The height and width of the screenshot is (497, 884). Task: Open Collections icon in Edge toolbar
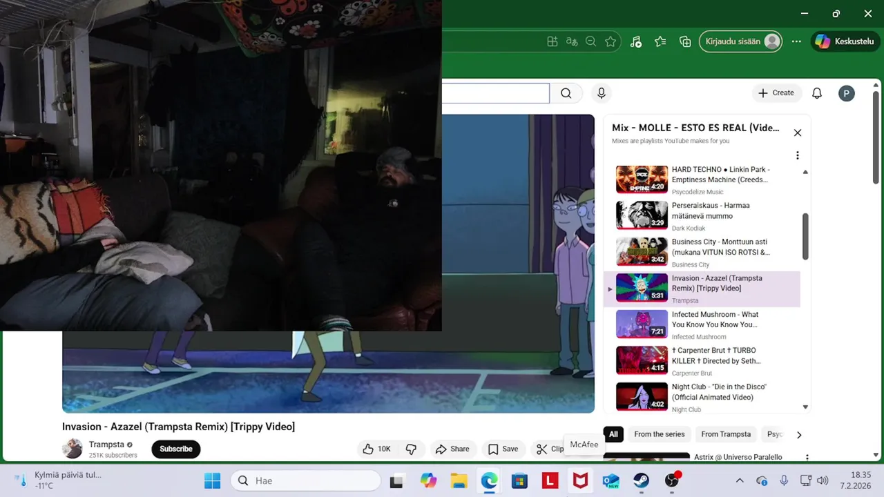[x=685, y=41]
